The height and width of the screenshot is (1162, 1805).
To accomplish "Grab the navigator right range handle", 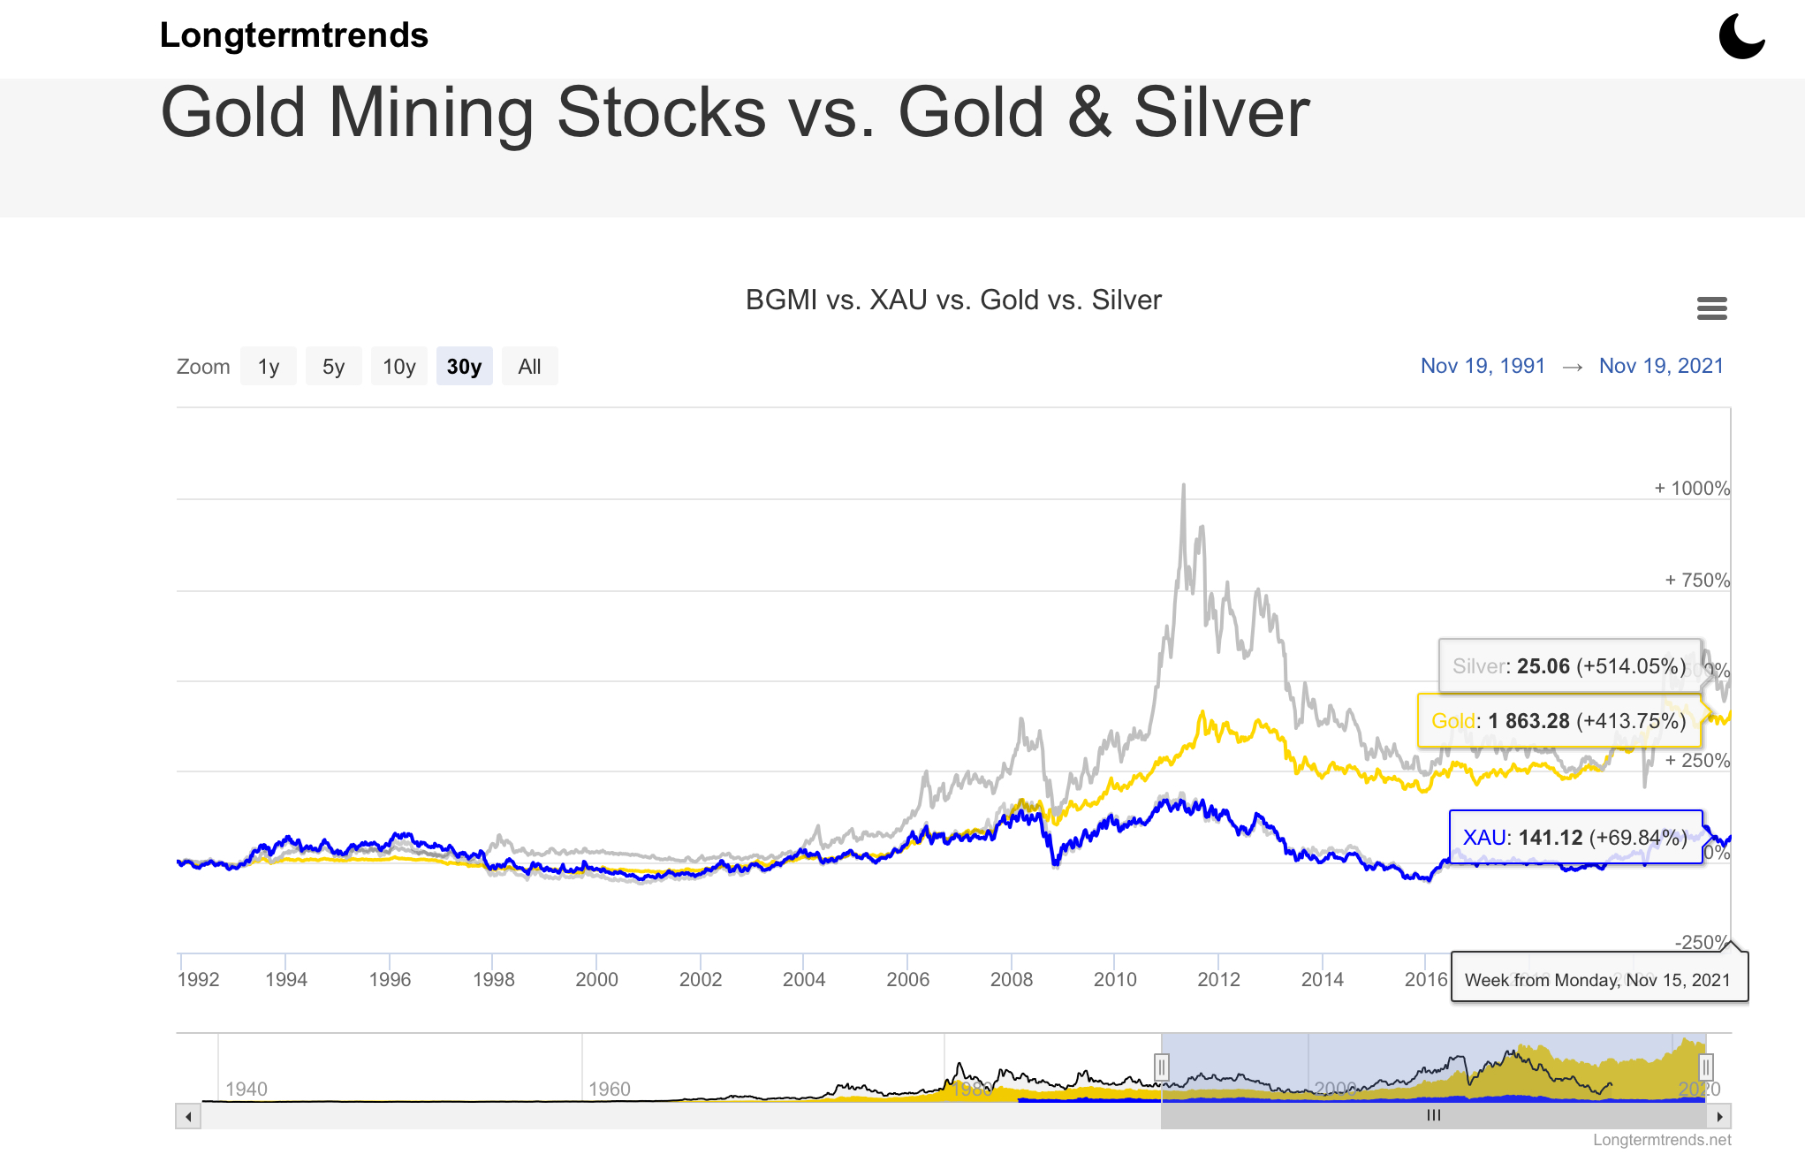I will click(x=1706, y=1067).
